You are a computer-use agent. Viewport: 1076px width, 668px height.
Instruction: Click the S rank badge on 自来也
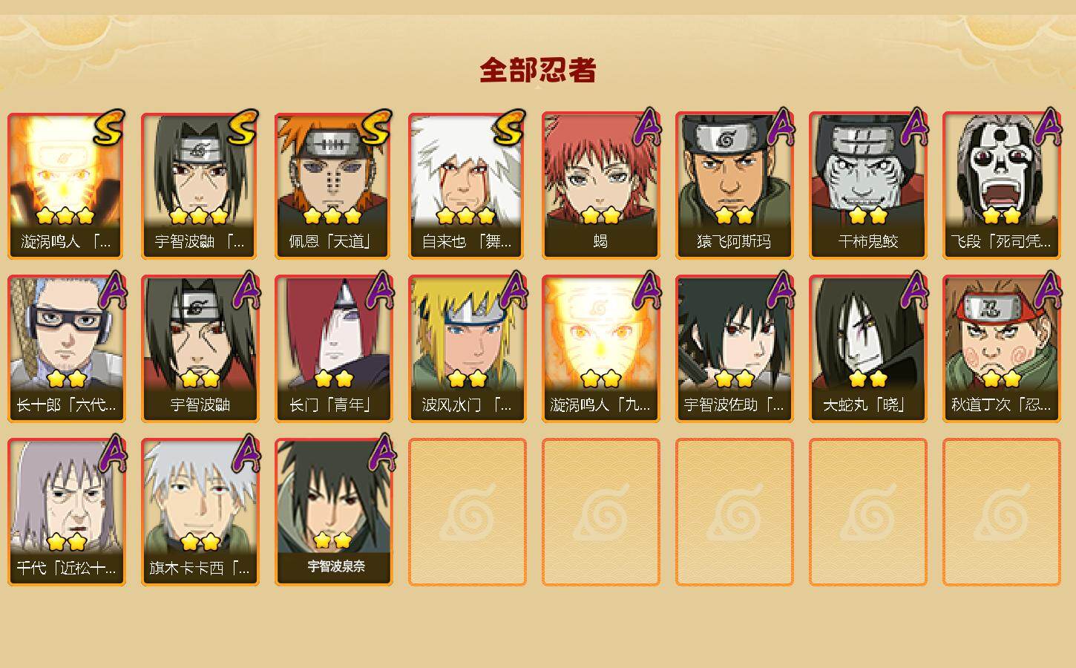pos(510,128)
